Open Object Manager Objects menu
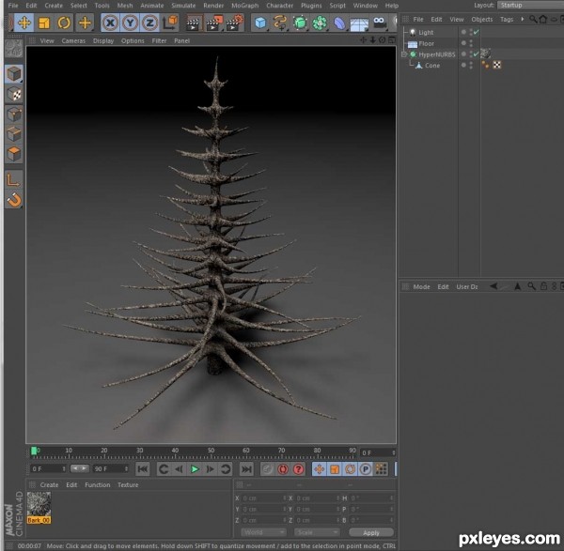The width and height of the screenshot is (564, 551). (x=482, y=20)
